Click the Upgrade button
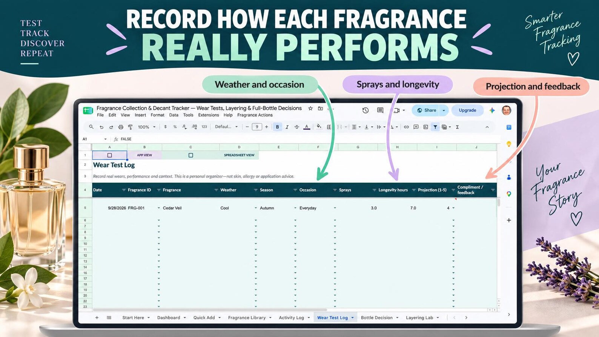The width and height of the screenshot is (599, 337). pos(467,110)
